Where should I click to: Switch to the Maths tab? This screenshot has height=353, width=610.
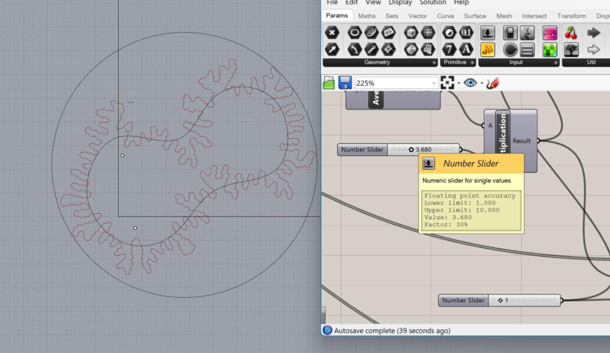point(367,16)
